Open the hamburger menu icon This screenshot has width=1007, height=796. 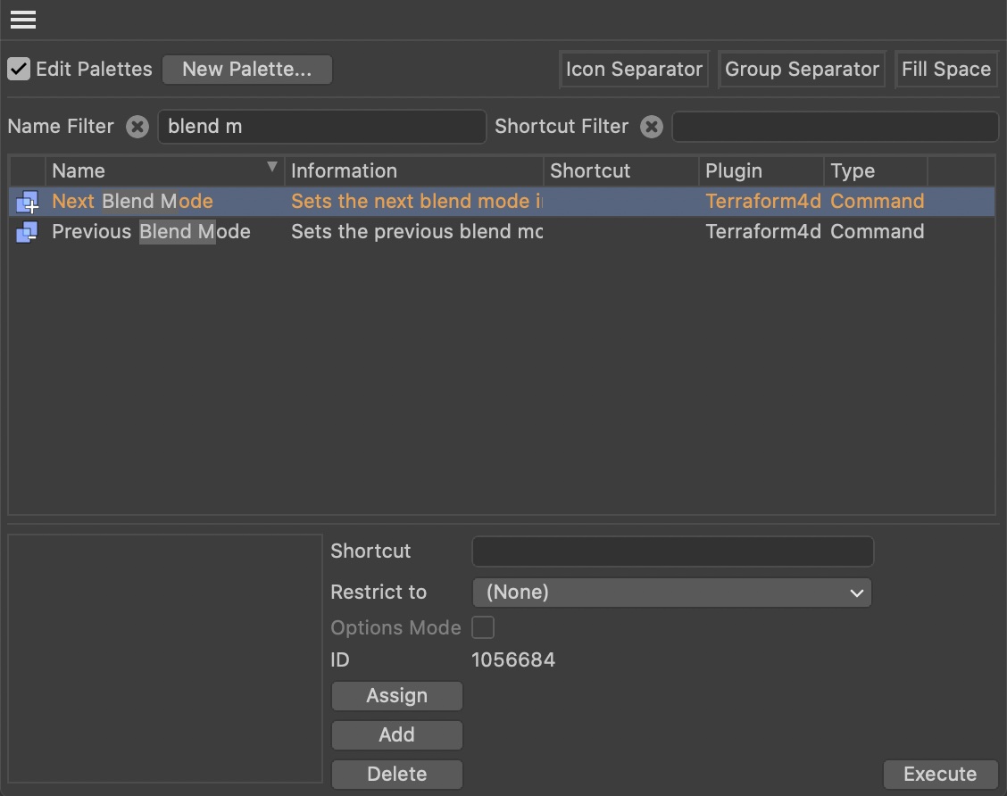point(22,19)
